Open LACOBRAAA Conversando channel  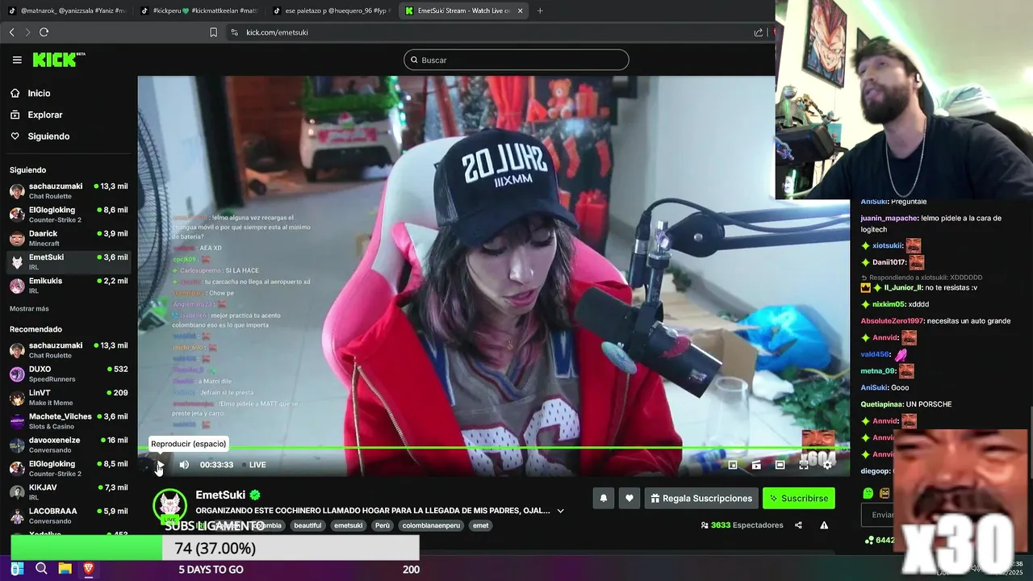[x=69, y=516]
